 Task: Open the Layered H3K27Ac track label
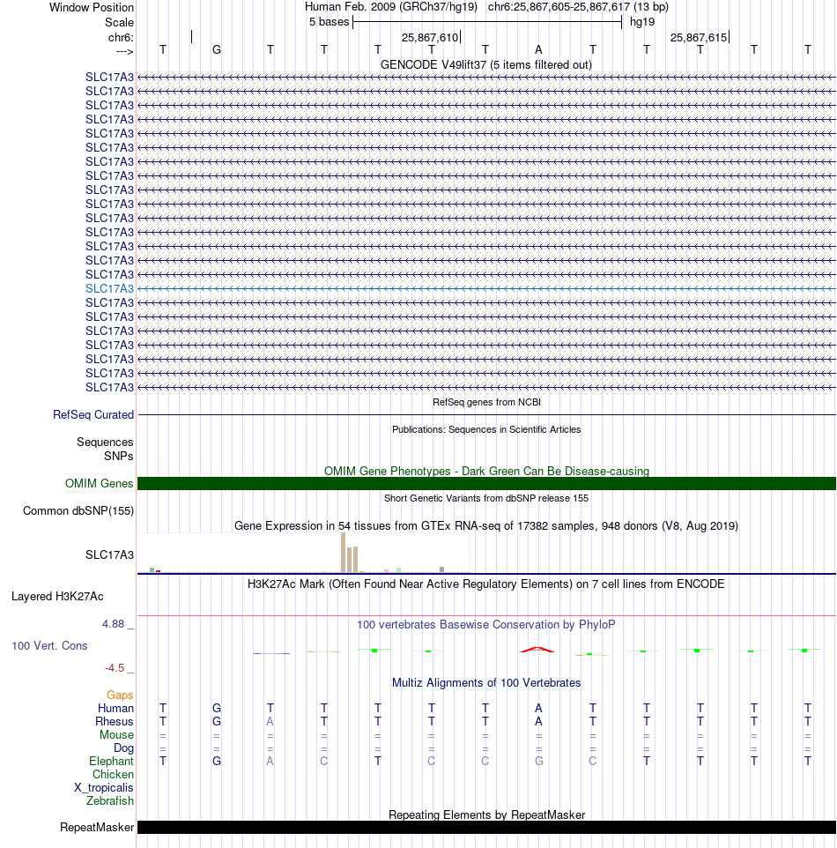click(57, 597)
